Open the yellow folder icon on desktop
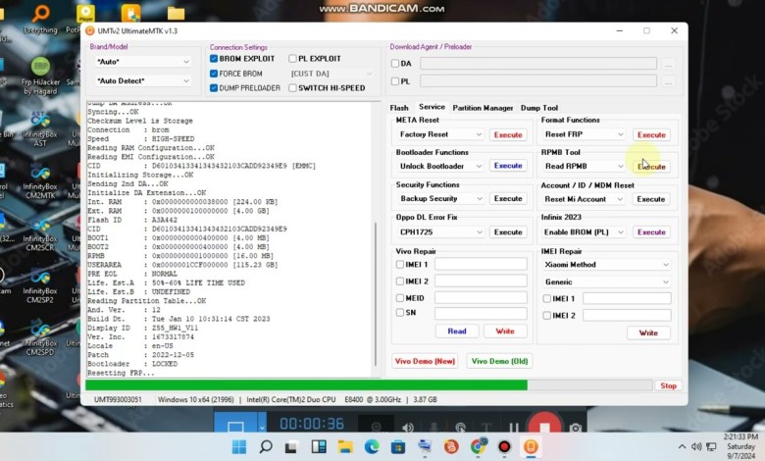Image resolution: width=765 pixels, height=461 pixels. click(176, 13)
